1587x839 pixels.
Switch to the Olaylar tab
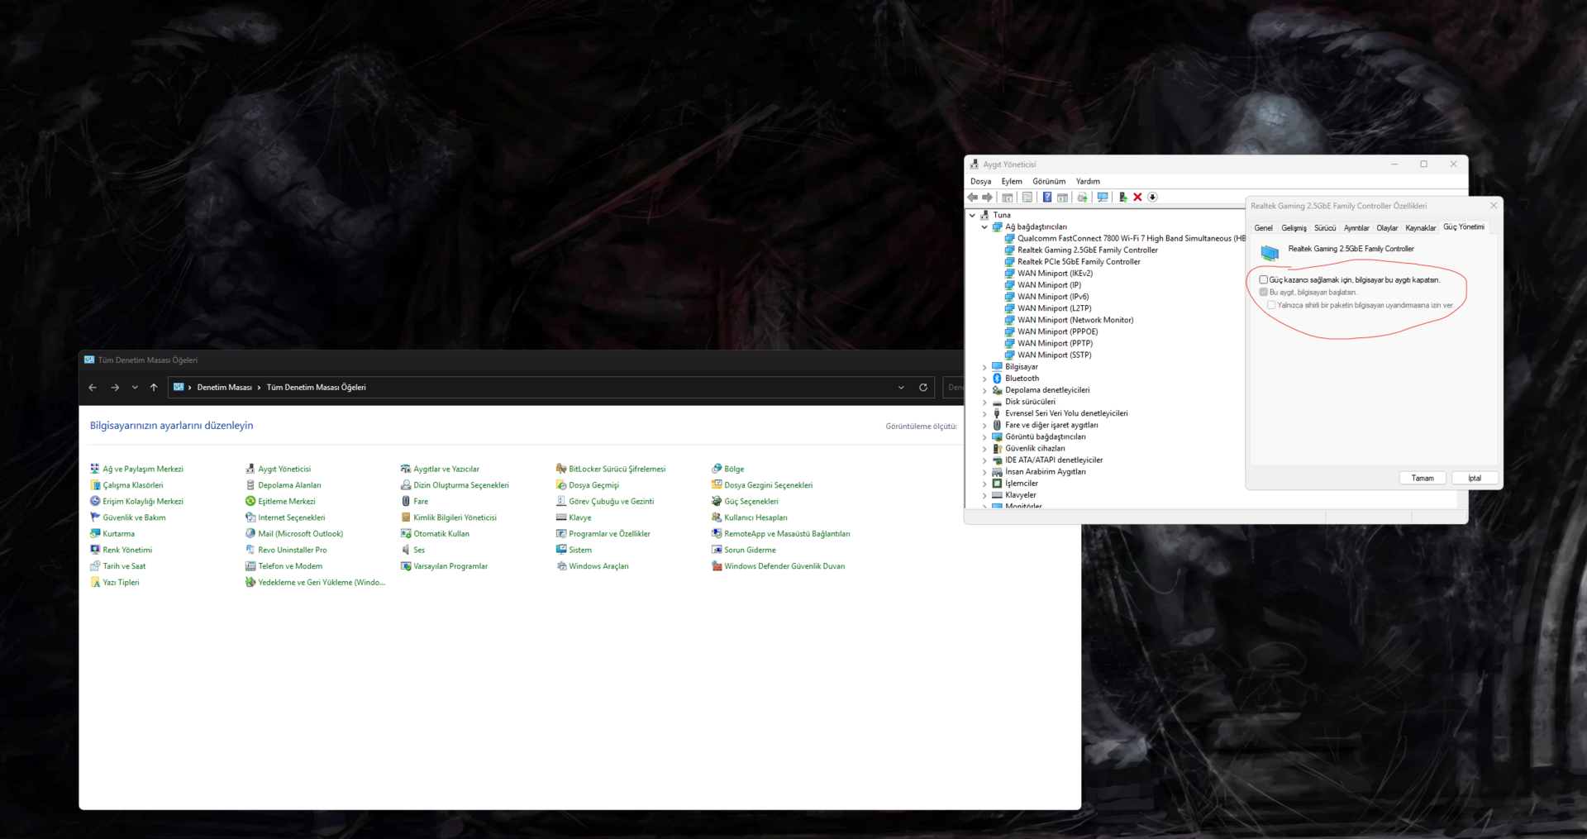(x=1388, y=228)
